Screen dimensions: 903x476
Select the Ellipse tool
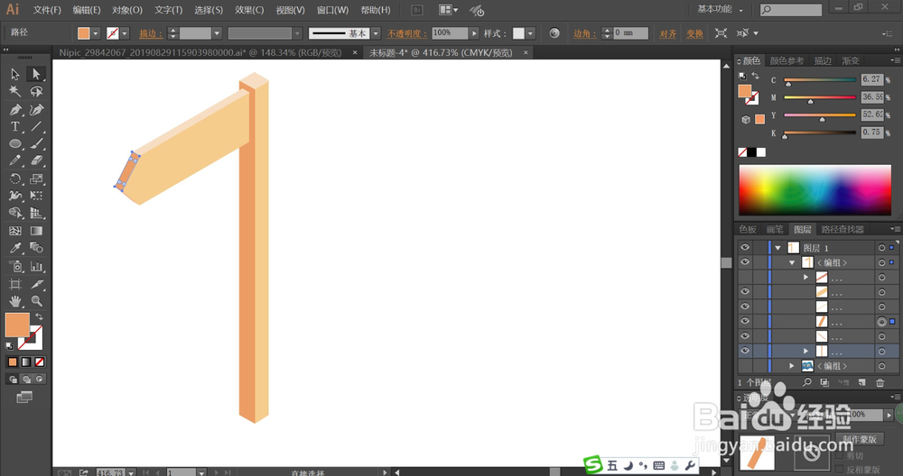pos(15,143)
